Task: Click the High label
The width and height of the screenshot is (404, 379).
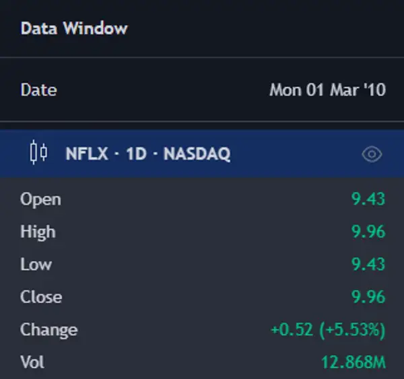Action: 38,232
